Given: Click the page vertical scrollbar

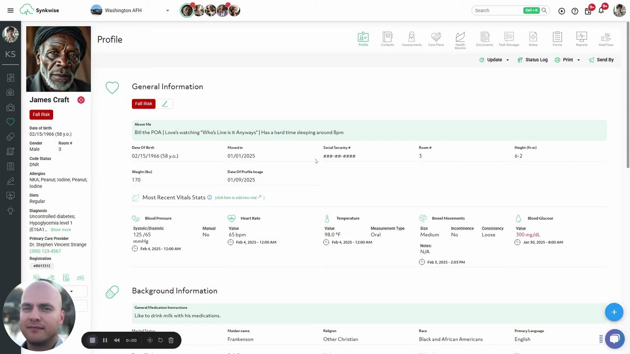Looking at the screenshot, I should tap(628, 96).
